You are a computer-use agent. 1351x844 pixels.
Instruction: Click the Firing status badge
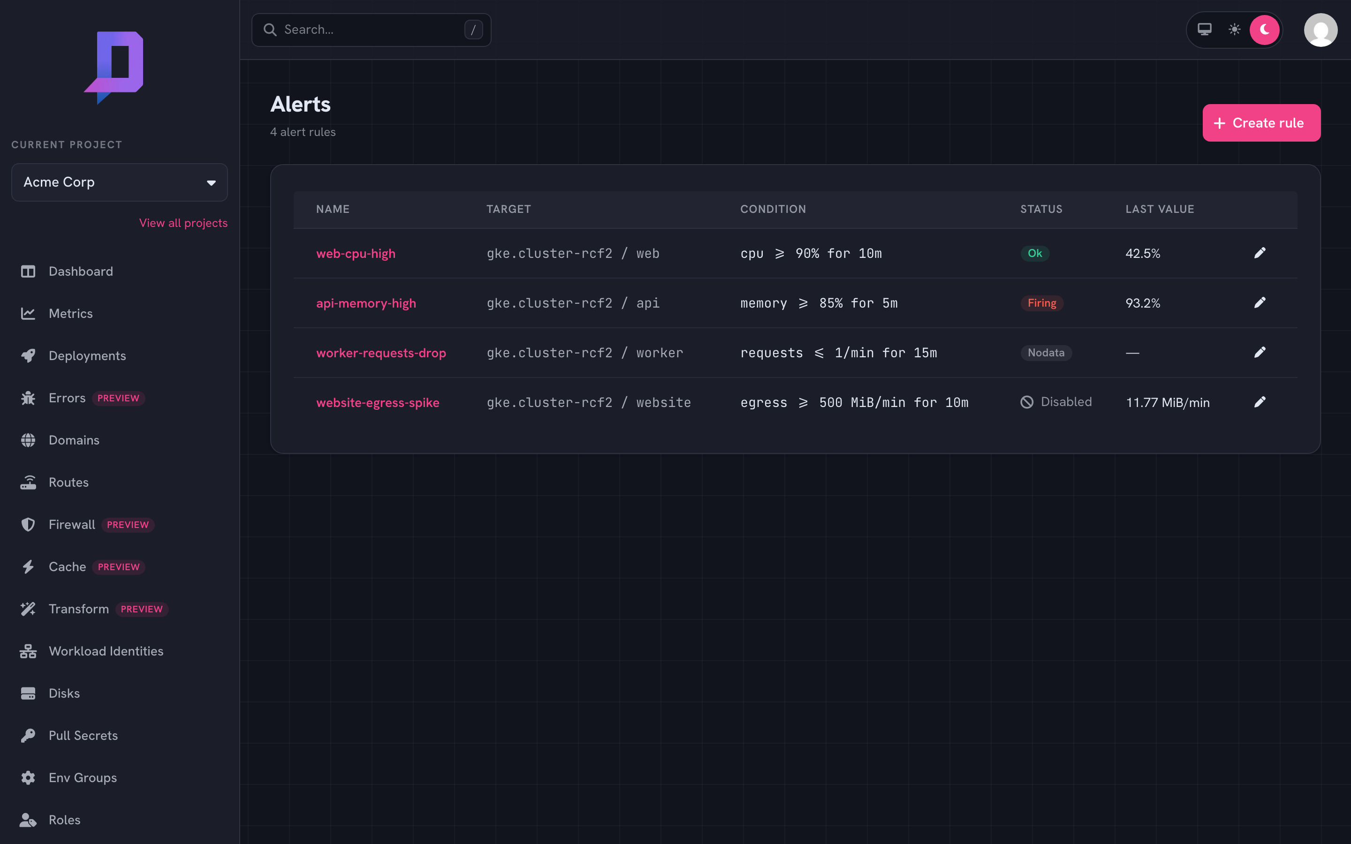[1042, 303]
